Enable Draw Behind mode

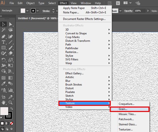pyautogui.click(x=7, y=129)
